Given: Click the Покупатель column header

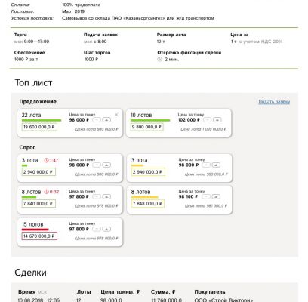Looking at the screenshot, I should (x=210, y=292).
